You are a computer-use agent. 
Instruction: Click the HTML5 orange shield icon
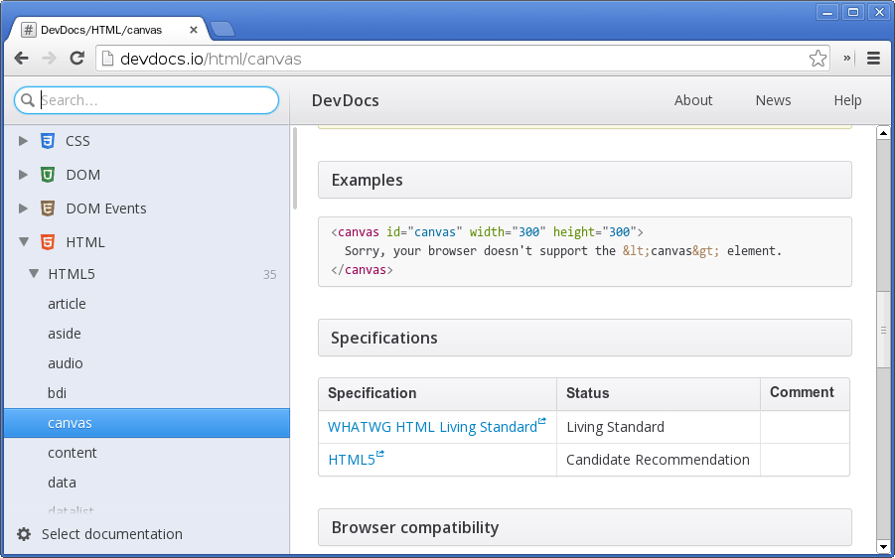(48, 242)
